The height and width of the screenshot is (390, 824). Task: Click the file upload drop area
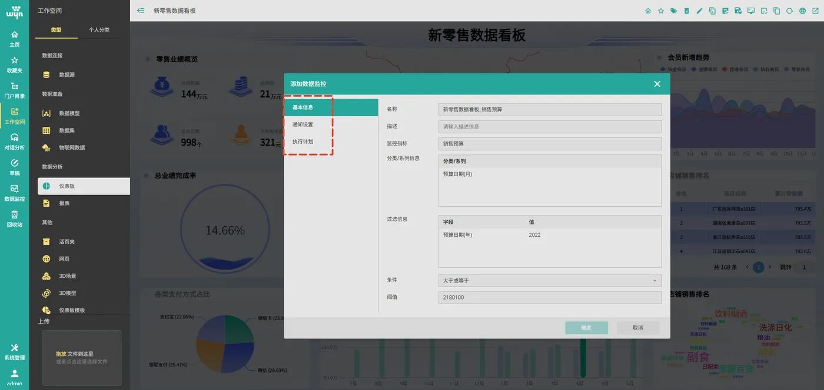(x=82, y=358)
